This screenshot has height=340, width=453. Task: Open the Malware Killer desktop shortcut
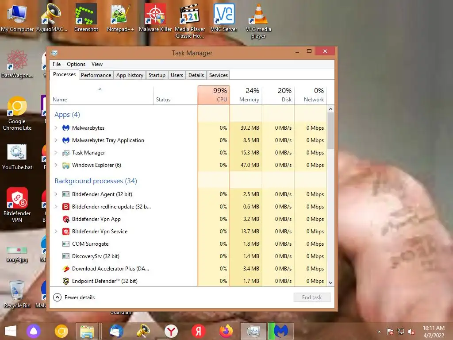coord(155,18)
